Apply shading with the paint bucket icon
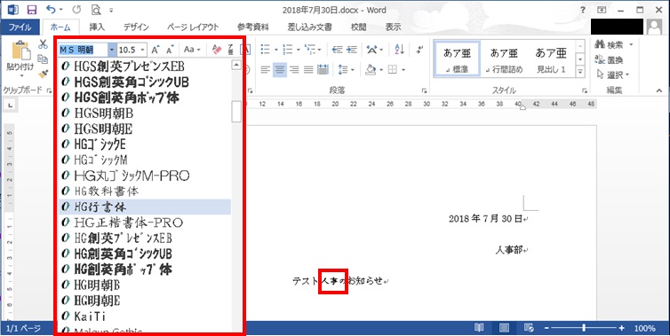Image resolution: width=670 pixels, height=336 pixels. [371, 69]
